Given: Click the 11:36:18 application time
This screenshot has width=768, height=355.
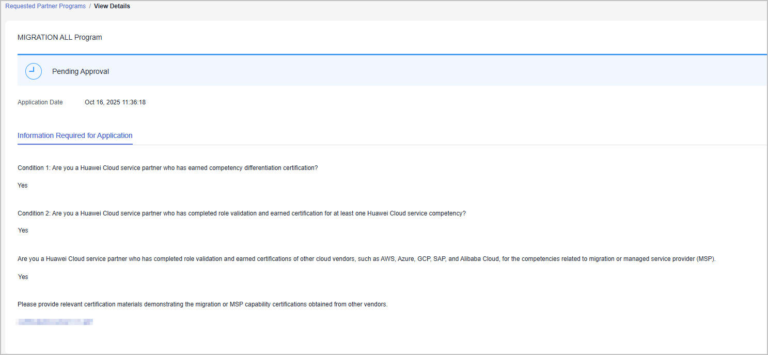Looking at the screenshot, I should point(134,102).
